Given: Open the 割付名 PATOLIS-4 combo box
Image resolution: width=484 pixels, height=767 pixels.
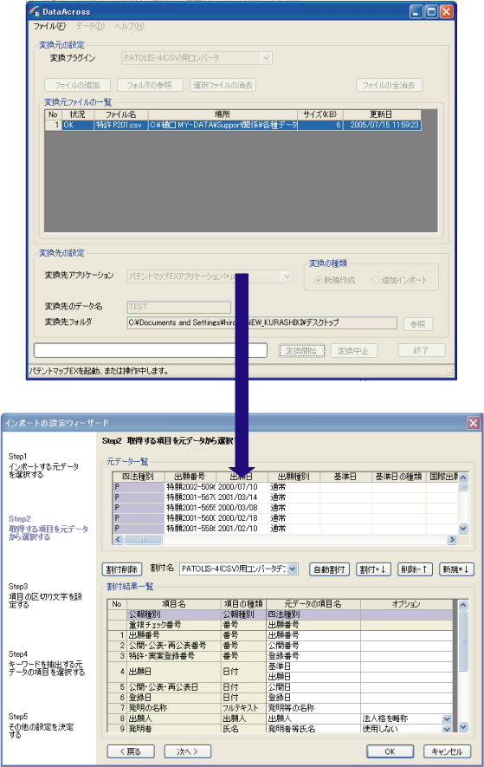Looking at the screenshot, I should click(293, 569).
